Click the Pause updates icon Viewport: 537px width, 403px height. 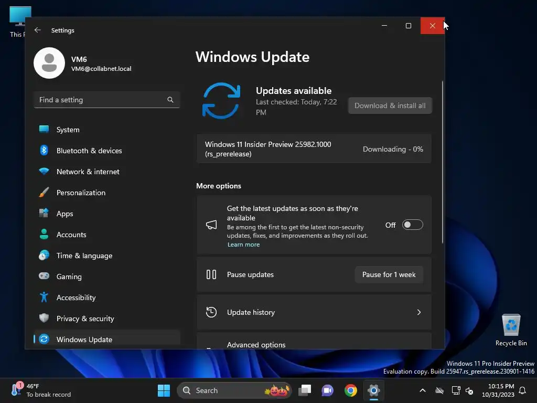pos(211,274)
